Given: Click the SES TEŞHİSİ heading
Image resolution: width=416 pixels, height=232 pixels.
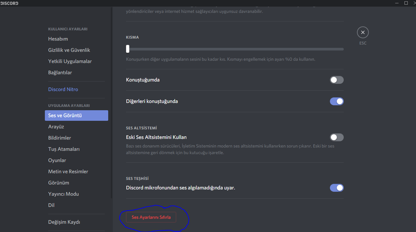Looking at the screenshot, I should (137, 179).
